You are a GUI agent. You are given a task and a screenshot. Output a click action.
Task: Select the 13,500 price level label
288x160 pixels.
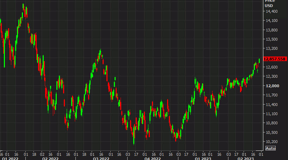[272, 39]
